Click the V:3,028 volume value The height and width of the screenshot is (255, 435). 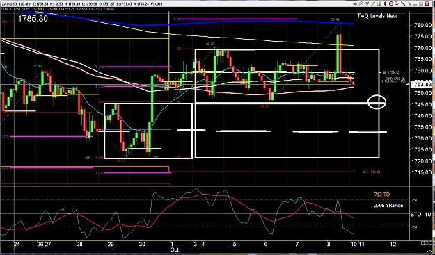pos(157,4)
